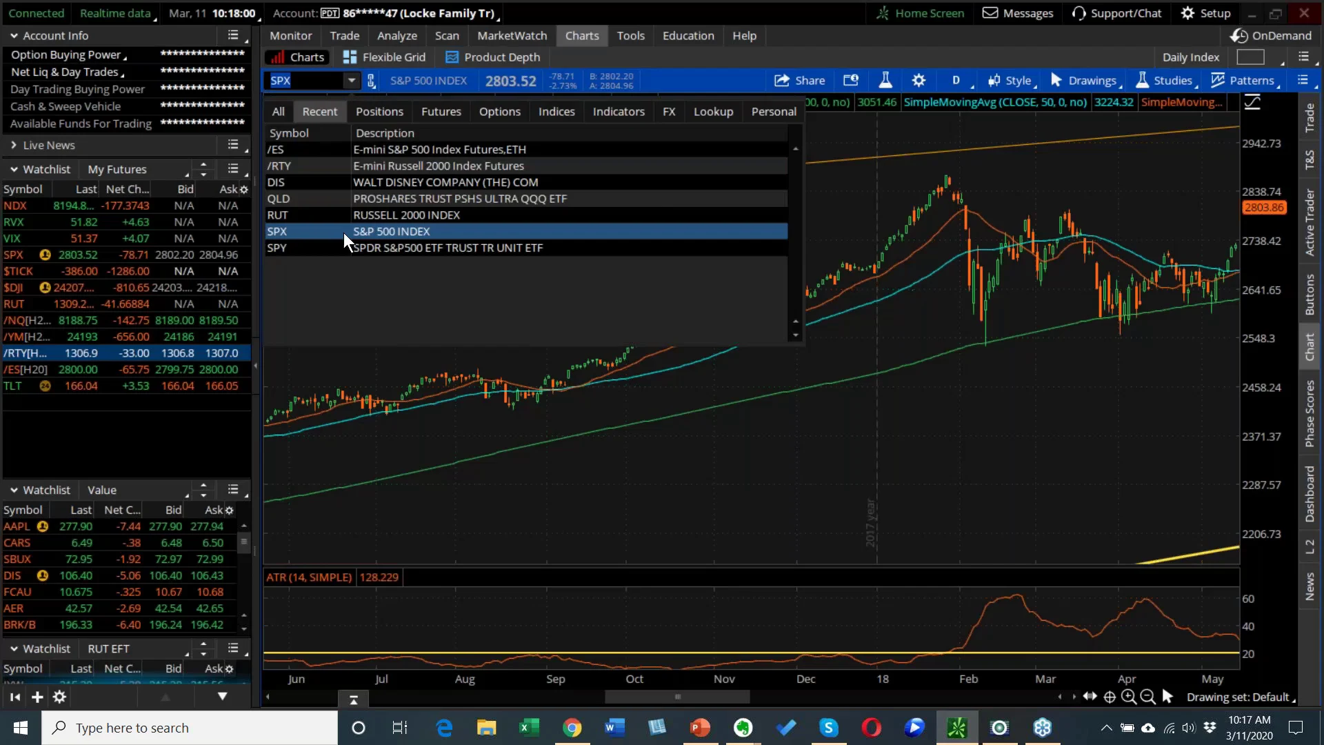This screenshot has width=1324, height=745.
Task: Open chart settings gear icon
Action: 919,81
